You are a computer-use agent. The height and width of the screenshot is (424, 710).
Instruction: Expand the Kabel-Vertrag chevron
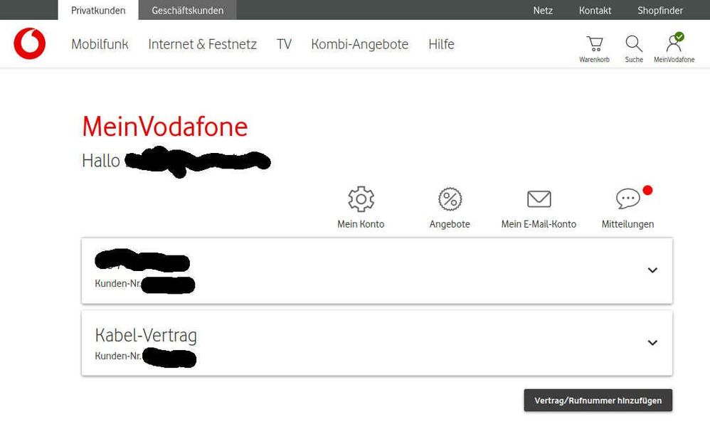(652, 343)
